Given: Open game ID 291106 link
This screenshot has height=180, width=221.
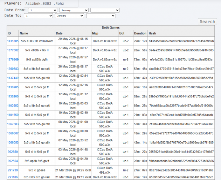Looking at the screenshot, I should 13,177.
